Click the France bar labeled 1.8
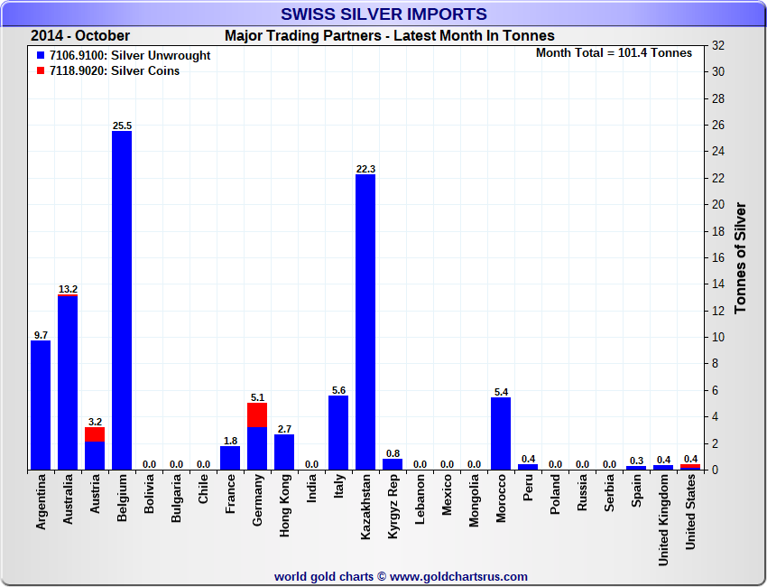This screenshot has width=767, height=587. click(230, 458)
